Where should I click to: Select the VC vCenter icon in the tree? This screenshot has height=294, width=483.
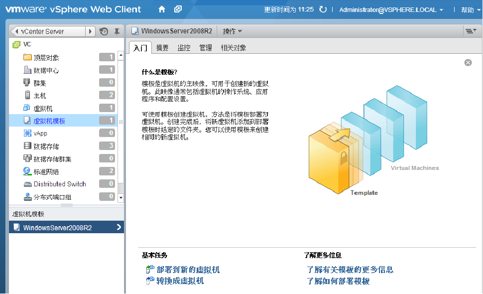(x=16, y=45)
